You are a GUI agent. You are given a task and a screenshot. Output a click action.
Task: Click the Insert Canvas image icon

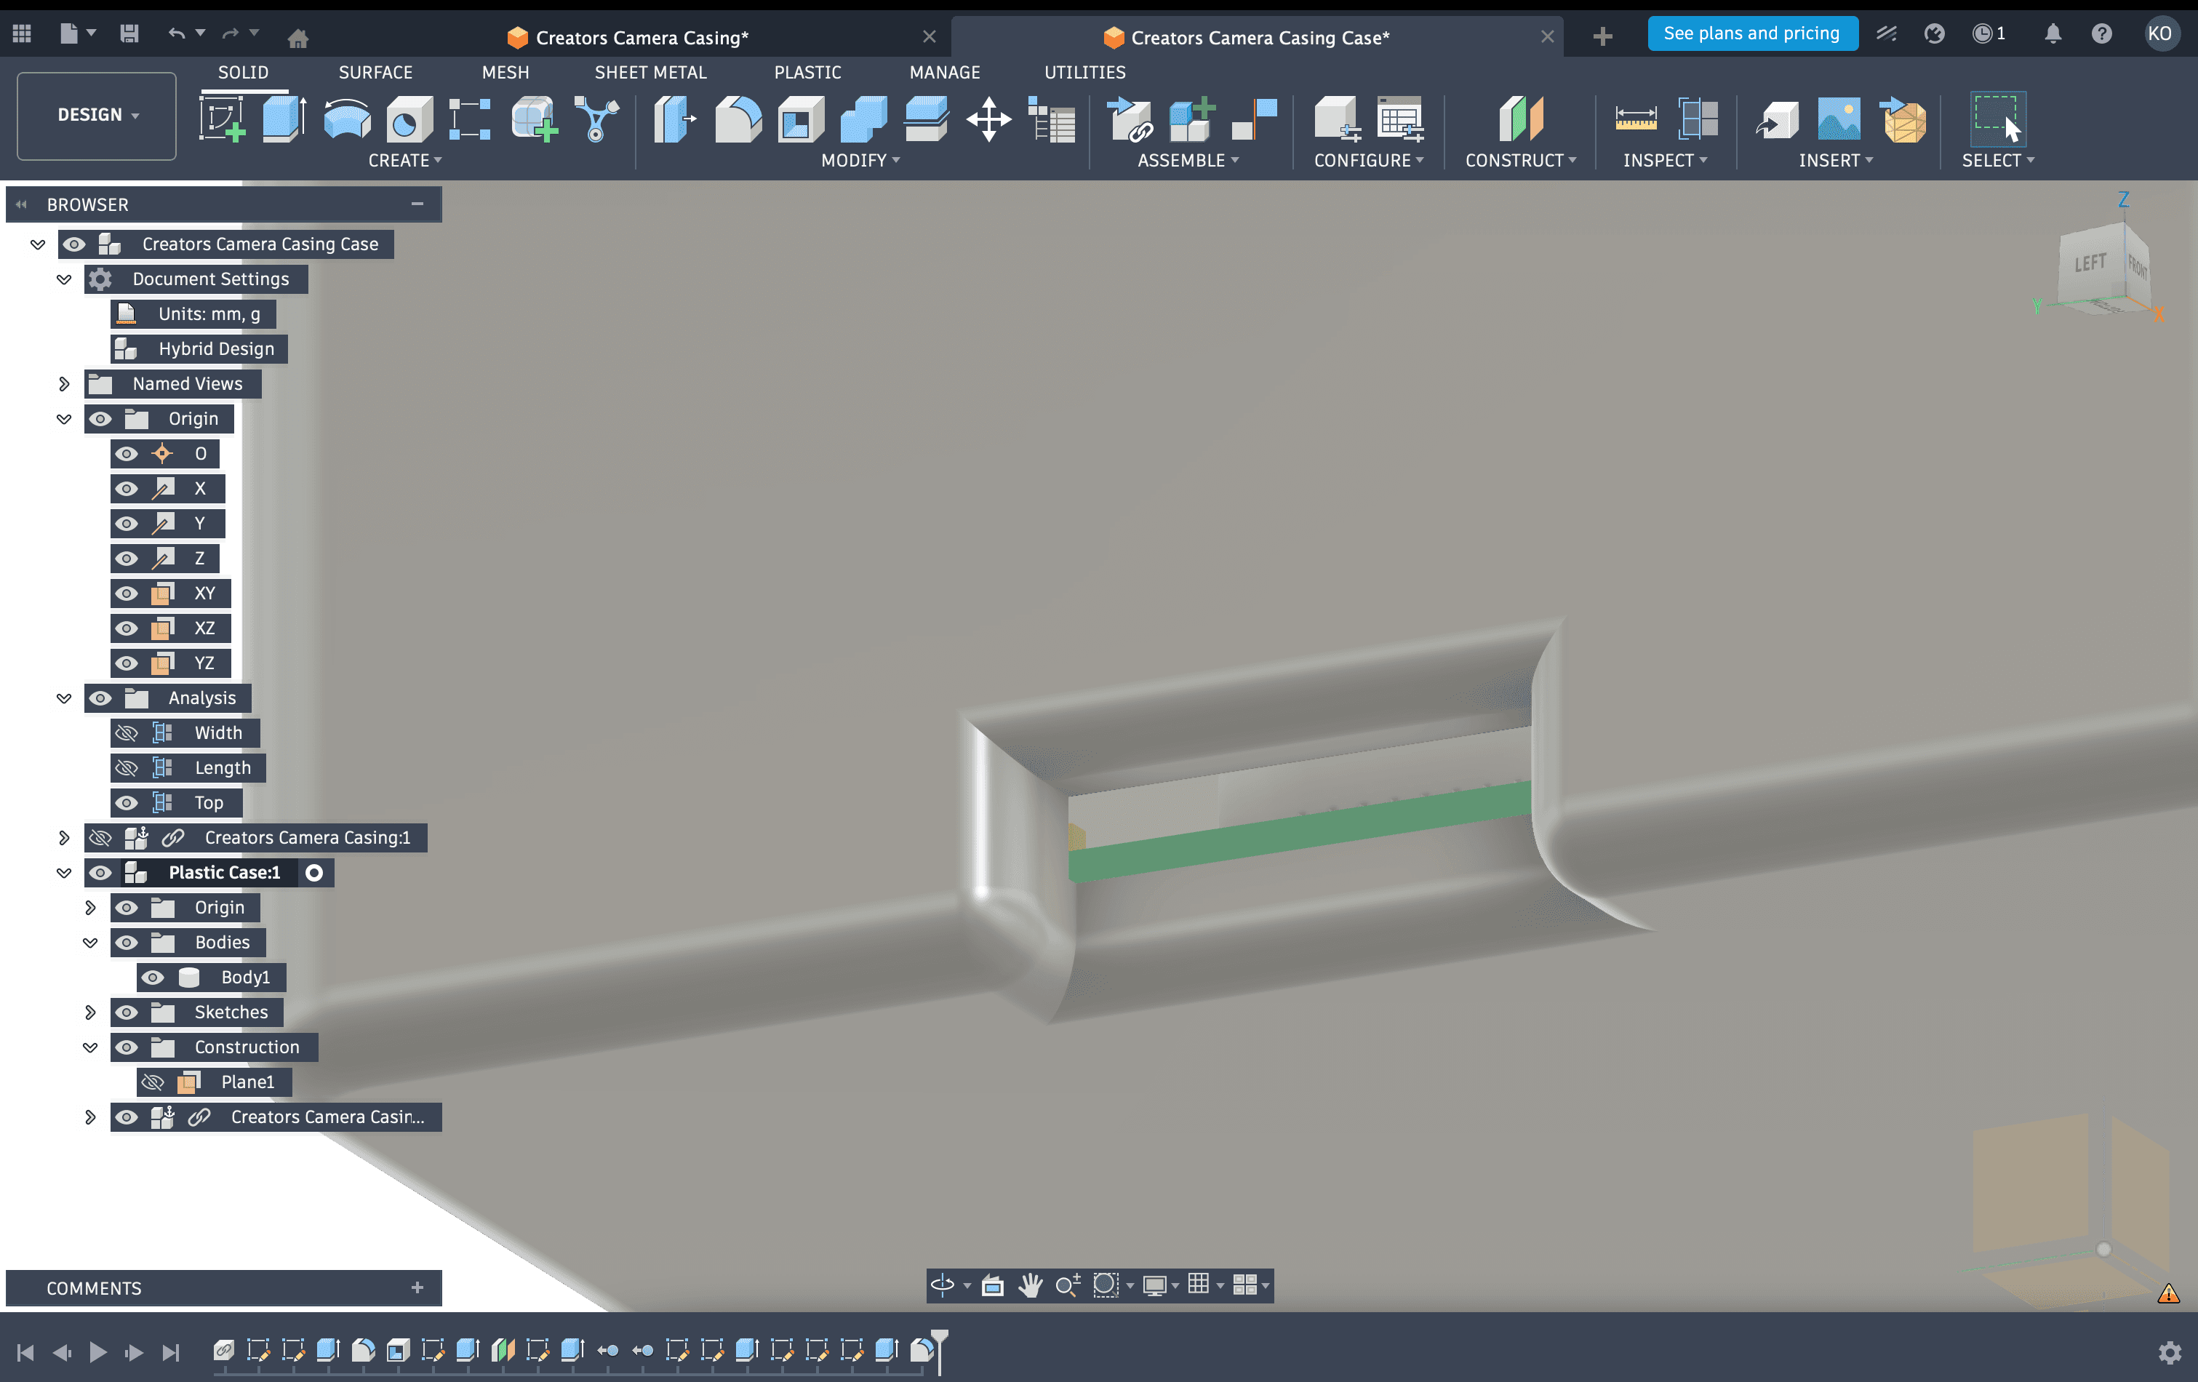1839,119
